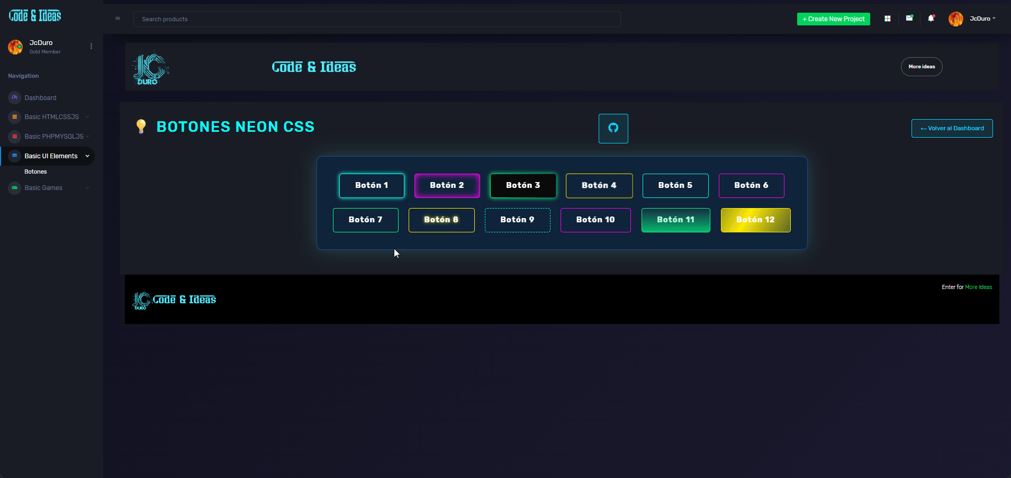Expand the Basic Games menu
Screen dimensions: 1011x478
(x=43, y=188)
